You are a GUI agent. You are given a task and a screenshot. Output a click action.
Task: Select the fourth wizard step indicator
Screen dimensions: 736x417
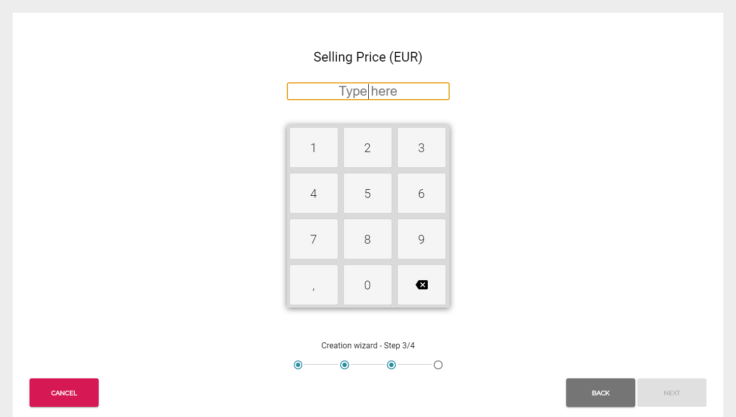coord(438,365)
